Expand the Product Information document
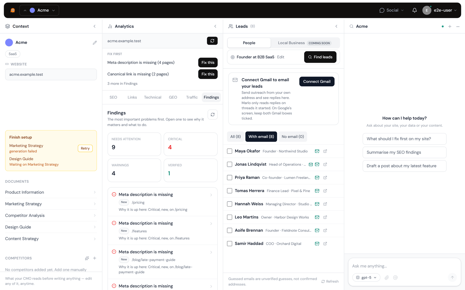This screenshot has width=465, height=290. click(x=51, y=192)
